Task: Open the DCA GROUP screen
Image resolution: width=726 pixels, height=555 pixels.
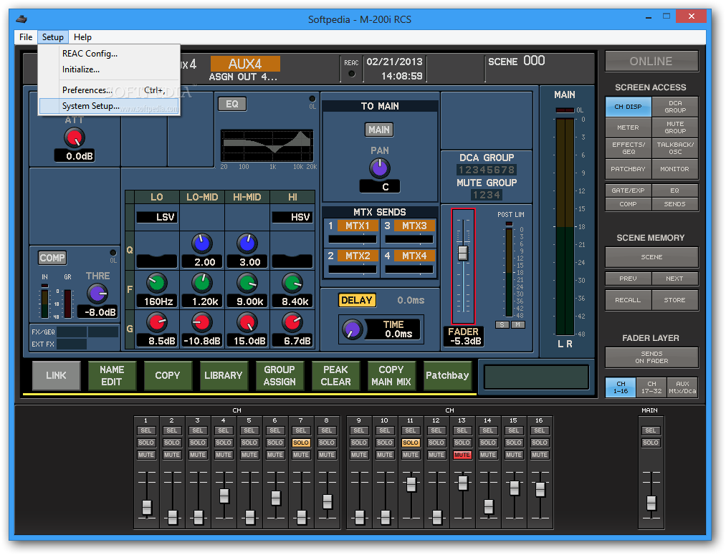Action: [x=675, y=107]
